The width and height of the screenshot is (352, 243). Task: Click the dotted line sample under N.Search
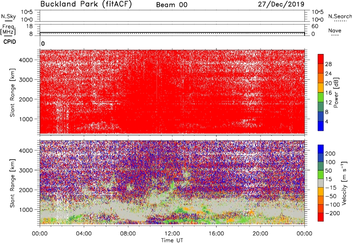click(x=341, y=21)
